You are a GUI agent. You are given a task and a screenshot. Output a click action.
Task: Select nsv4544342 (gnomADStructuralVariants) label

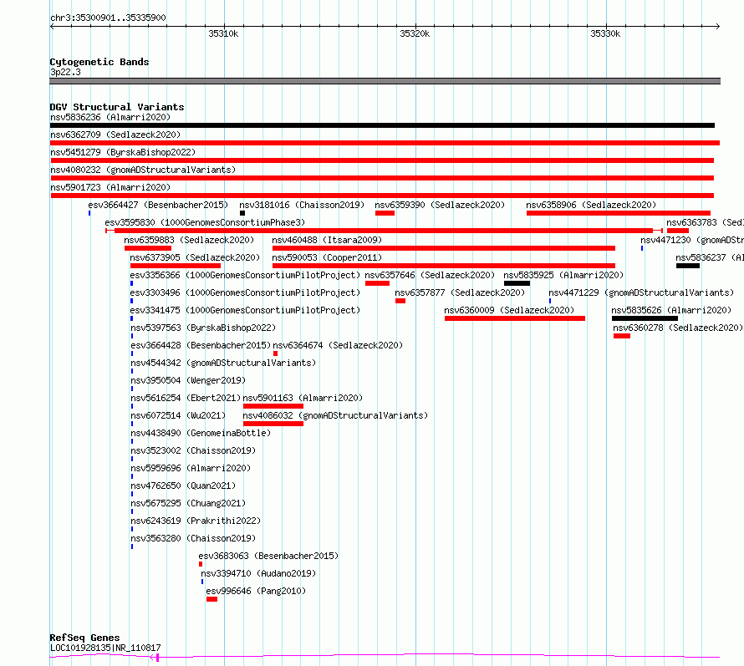(x=223, y=363)
